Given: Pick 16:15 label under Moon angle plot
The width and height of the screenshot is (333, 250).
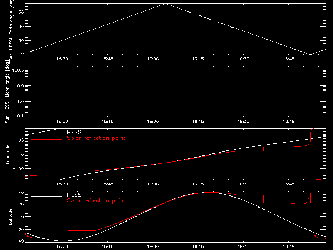Looking at the screenshot, I should click(x=198, y=122).
